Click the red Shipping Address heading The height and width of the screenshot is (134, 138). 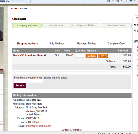(27, 43)
